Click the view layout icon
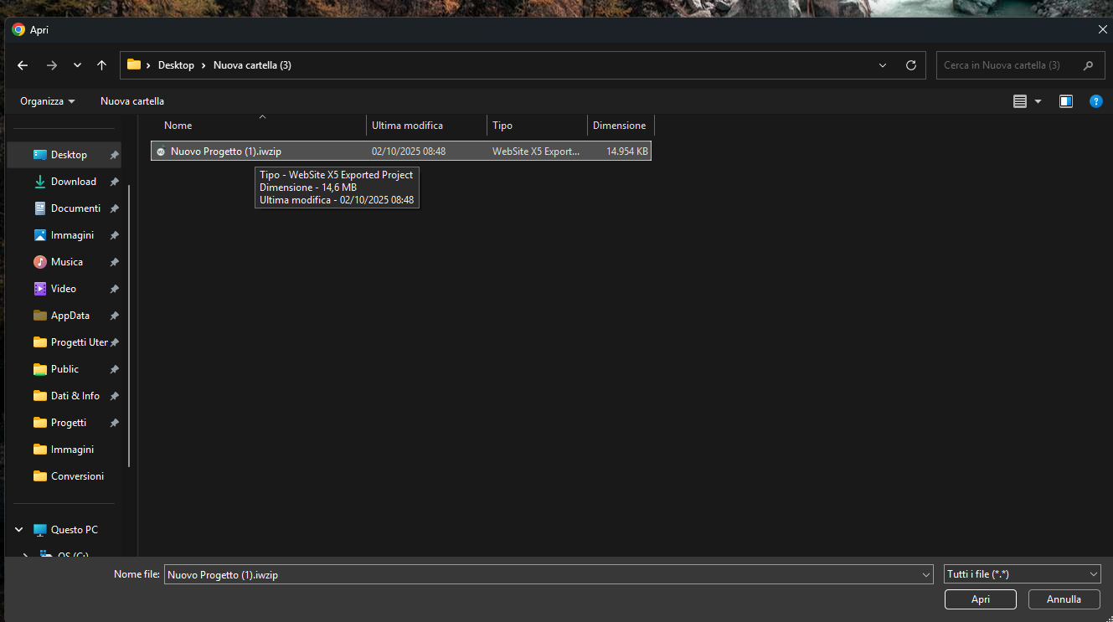The image size is (1113, 622). click(x=1020, y=101)
